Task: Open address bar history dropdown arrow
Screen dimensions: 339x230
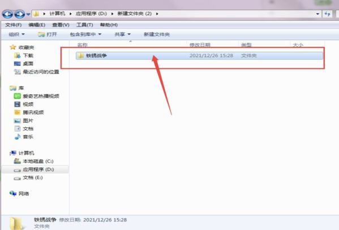Action: (317, 14)
